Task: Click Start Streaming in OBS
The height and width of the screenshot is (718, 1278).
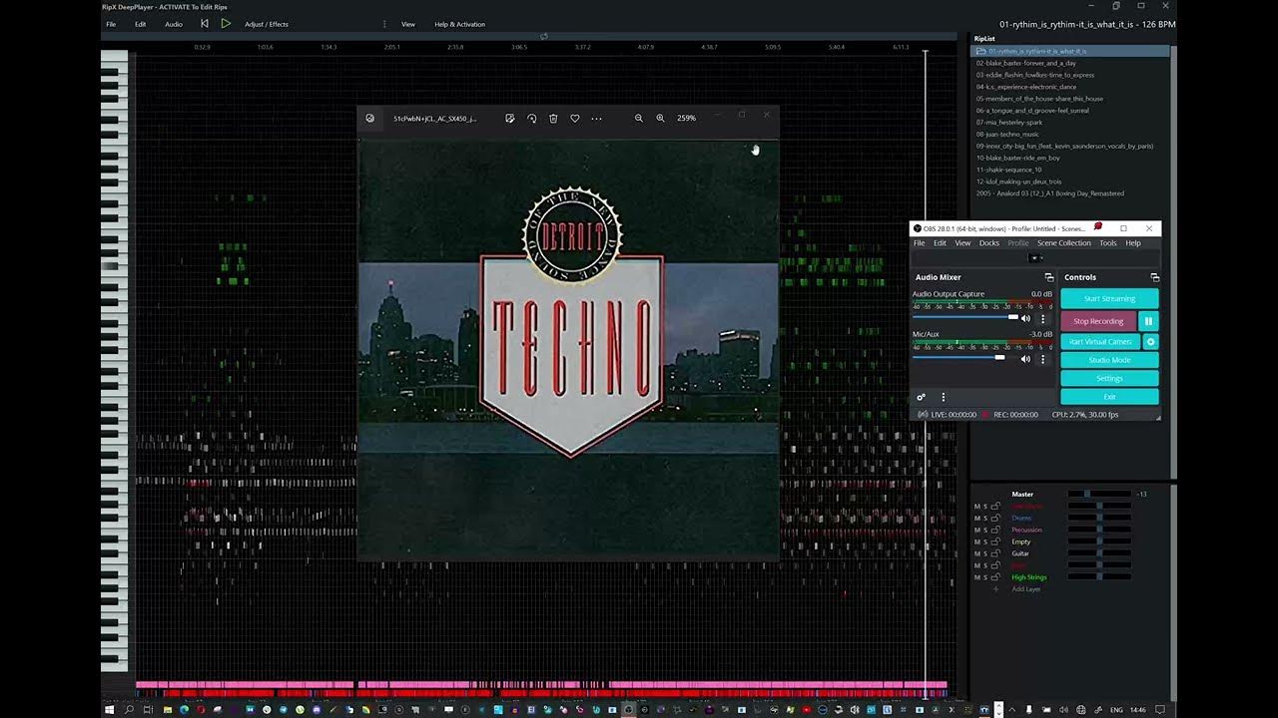Action: [x=1109, y=299]
